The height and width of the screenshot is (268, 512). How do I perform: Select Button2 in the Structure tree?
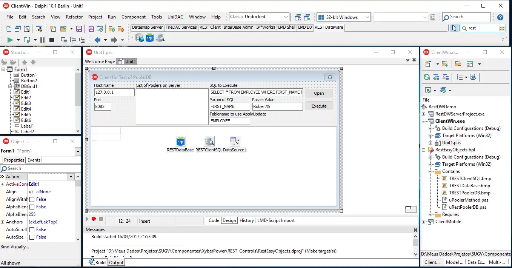click(x=29, y=81)
